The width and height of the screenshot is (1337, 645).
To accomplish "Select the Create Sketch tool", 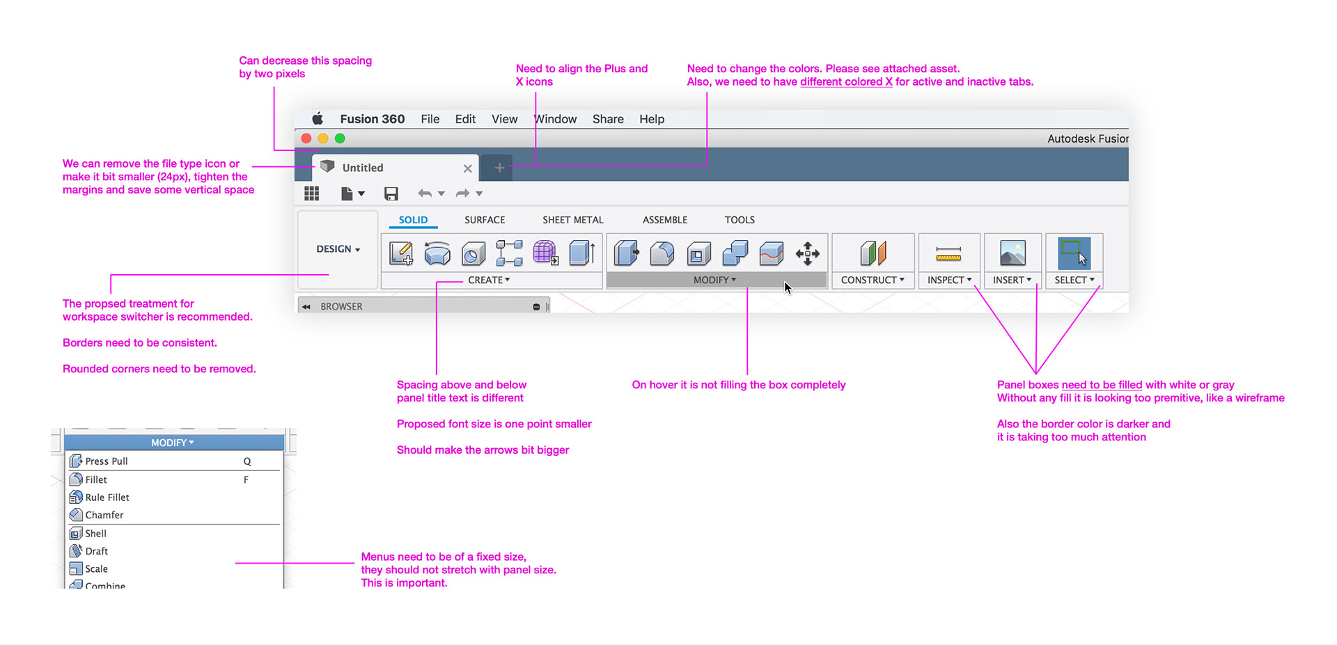I will click(401, 253).
